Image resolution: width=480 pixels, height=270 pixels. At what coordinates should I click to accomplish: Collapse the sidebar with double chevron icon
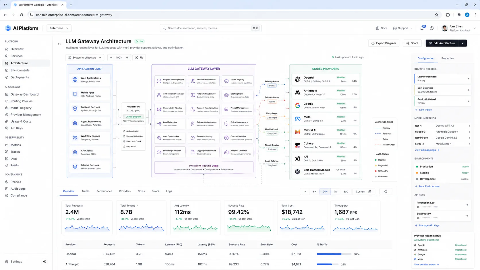(x=44, y=262)
